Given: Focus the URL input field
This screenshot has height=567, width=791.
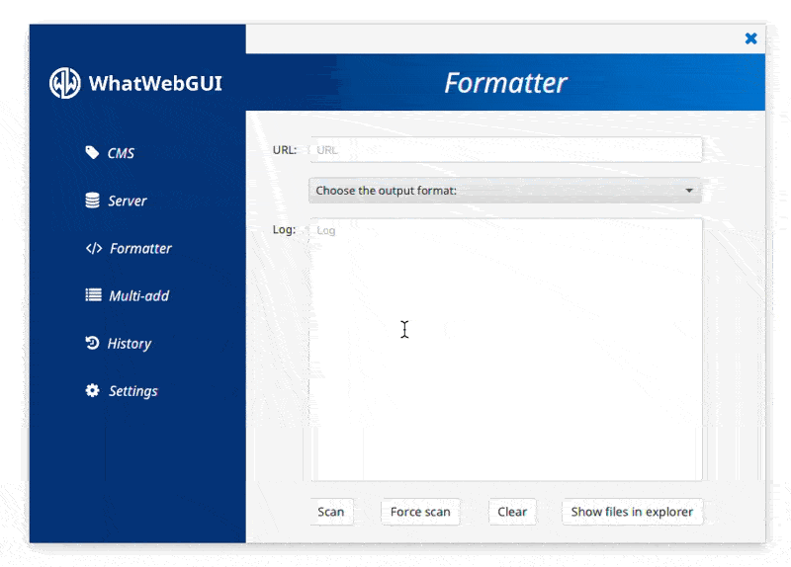Looking at the screenshot, I should (x=506, y=150).
